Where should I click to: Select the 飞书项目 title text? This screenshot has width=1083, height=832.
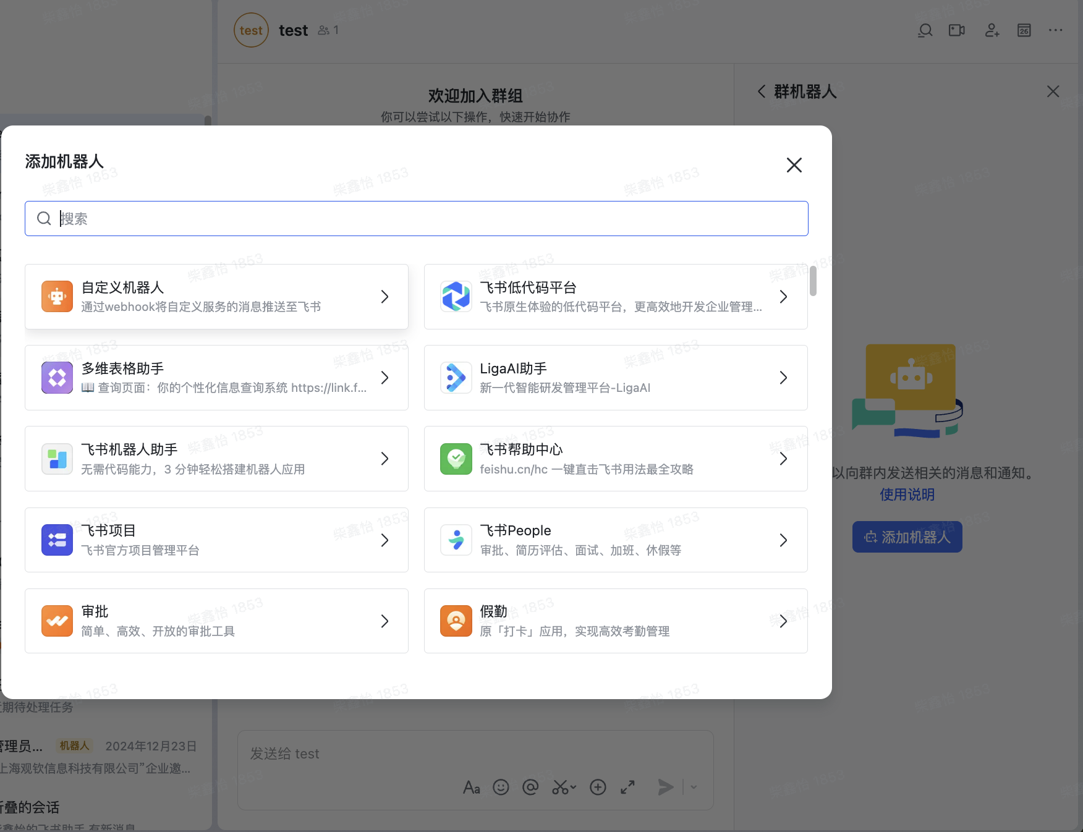tap(108, 530)
